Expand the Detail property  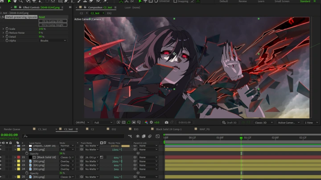(x=3, y=37)
